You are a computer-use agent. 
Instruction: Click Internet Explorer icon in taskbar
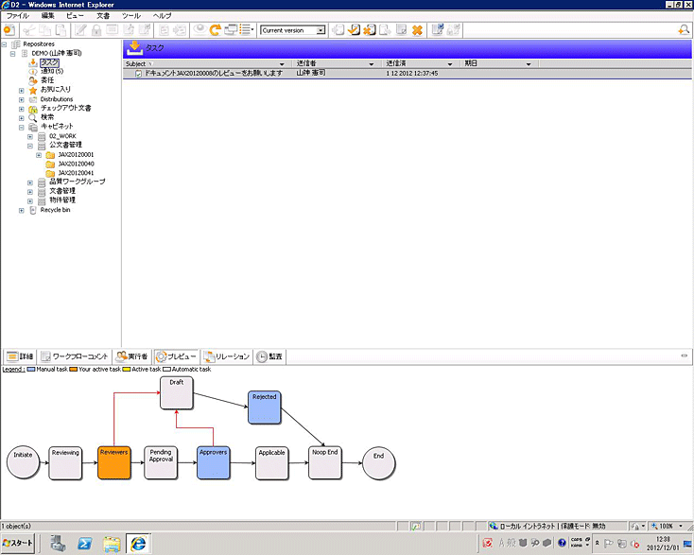coord(139,543)
